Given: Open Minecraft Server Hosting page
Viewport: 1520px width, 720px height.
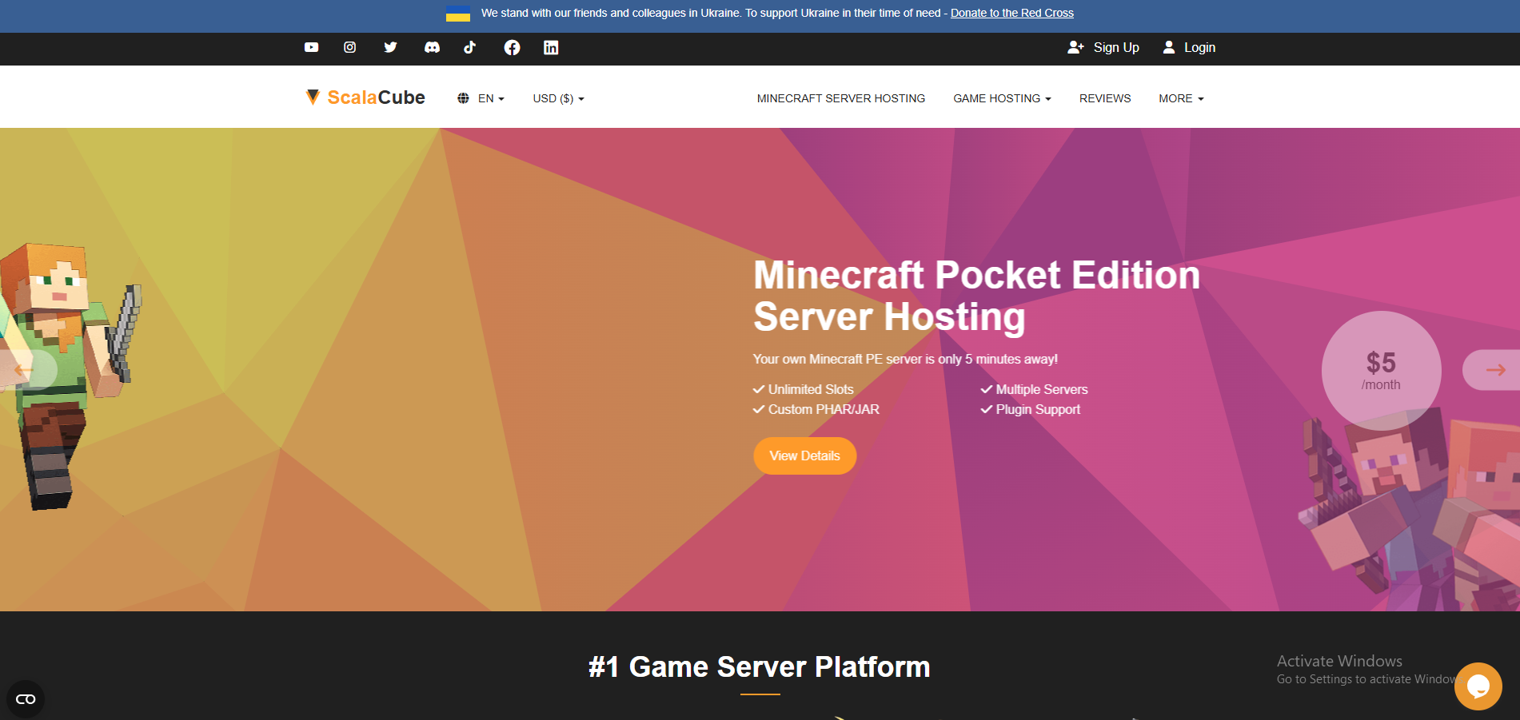Looking at the screenshot, I should point(841,98).
